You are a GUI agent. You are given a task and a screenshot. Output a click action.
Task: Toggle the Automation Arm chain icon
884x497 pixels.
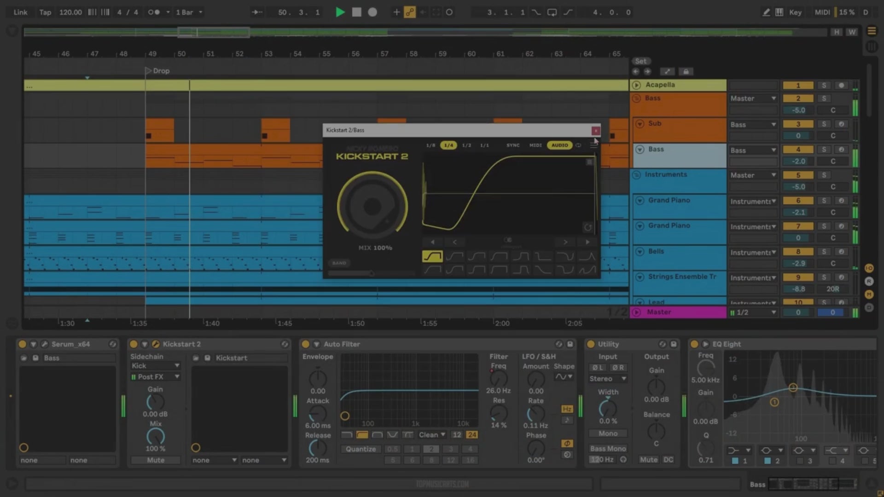[409, 12]
